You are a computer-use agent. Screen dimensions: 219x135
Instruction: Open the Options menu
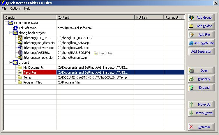15,8
